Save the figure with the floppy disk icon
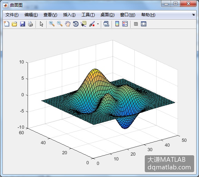This screenshot has height=177, width=199. tap(22, 24)
